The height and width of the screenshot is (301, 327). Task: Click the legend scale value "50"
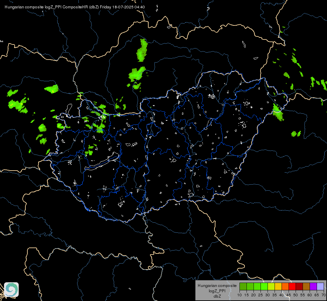click(x=296, y=295)
